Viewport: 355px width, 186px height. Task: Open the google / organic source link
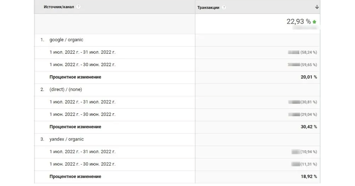click(x=66, y=40)
